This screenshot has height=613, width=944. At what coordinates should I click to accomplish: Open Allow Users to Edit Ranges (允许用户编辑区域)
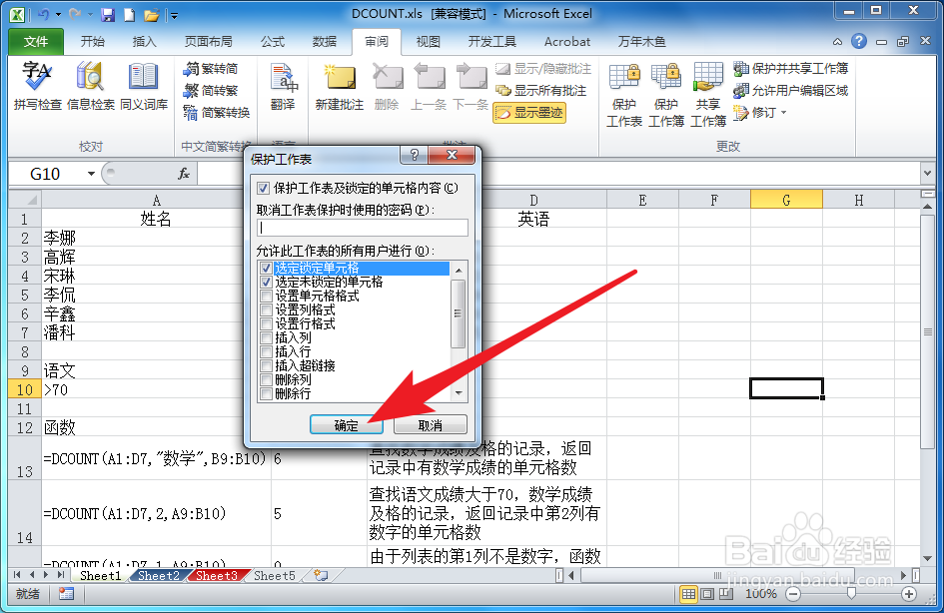(x=790, y=90)
